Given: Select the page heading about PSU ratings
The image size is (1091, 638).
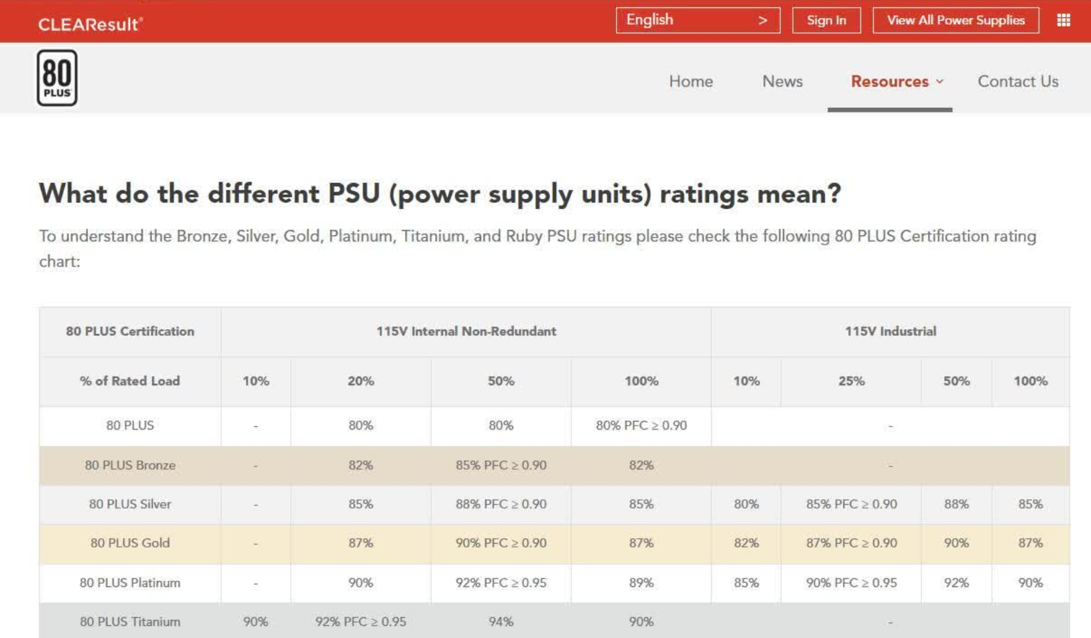Looking at the screenshot, I should click(440, 194).
